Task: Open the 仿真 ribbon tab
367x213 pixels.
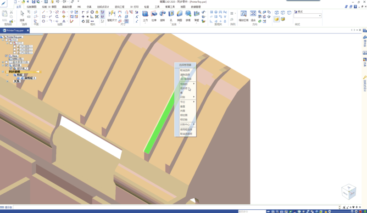Action: [89, 7]
